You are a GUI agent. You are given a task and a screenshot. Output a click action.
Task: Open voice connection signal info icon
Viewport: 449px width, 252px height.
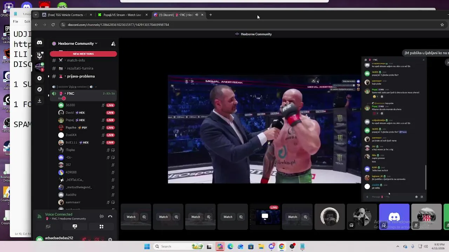39,217
